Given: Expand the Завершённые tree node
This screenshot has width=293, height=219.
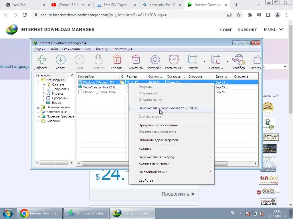Looking at the screenshot, I should (x=38, y=112).
